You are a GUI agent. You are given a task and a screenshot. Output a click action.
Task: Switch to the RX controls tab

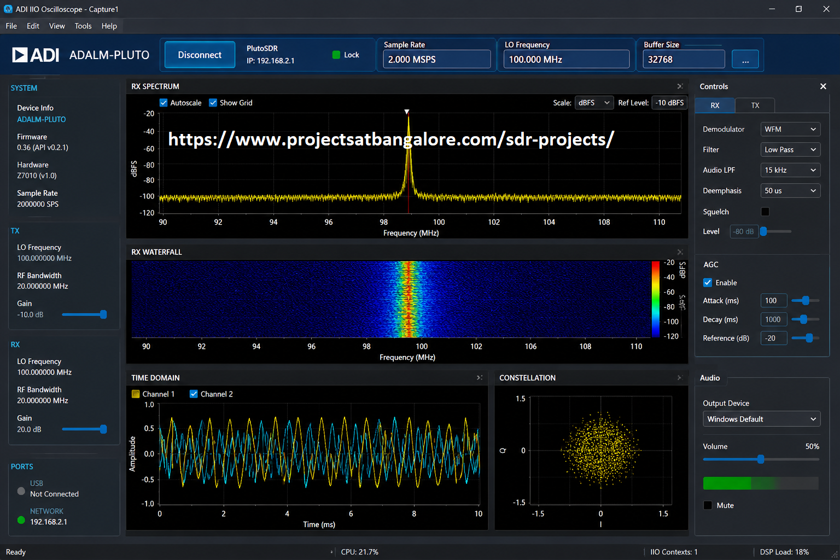point(715,106)
